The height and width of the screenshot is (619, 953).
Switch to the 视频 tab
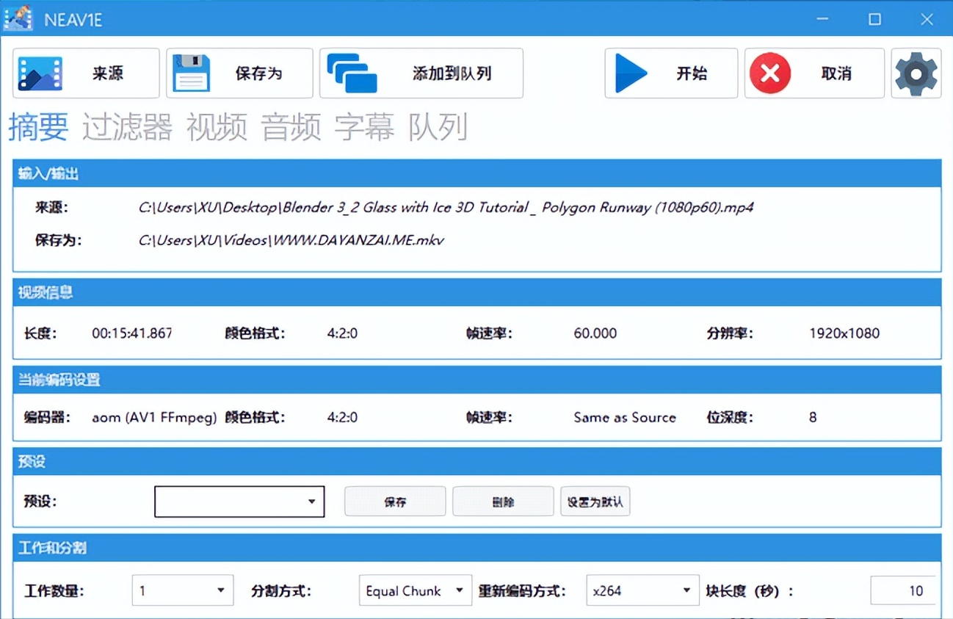(x=217, y=128)
